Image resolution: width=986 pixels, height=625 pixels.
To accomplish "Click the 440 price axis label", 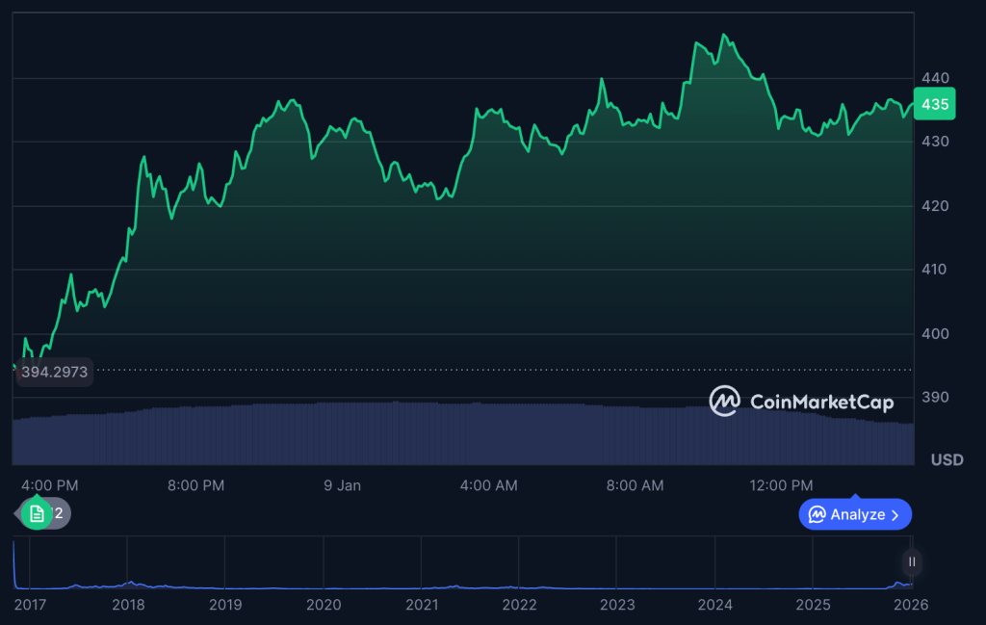I will [934, 78].
